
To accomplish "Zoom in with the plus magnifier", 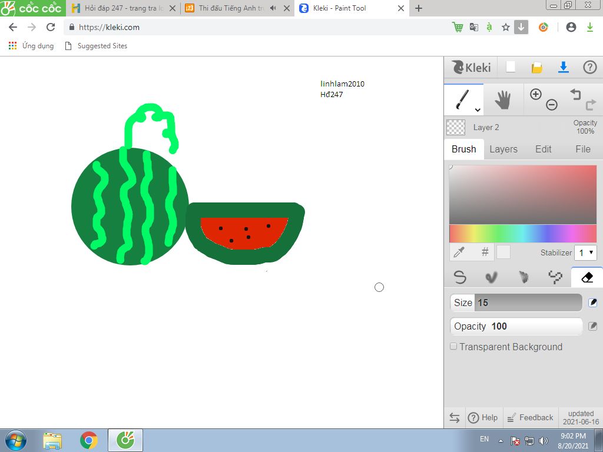I will [x=536, y=94].
